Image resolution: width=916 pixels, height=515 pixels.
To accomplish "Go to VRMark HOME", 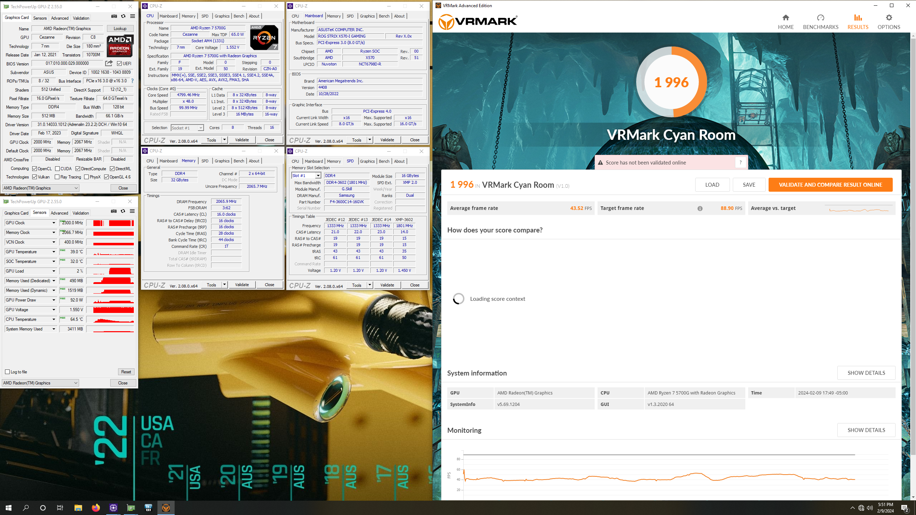I will pos(786,22).
